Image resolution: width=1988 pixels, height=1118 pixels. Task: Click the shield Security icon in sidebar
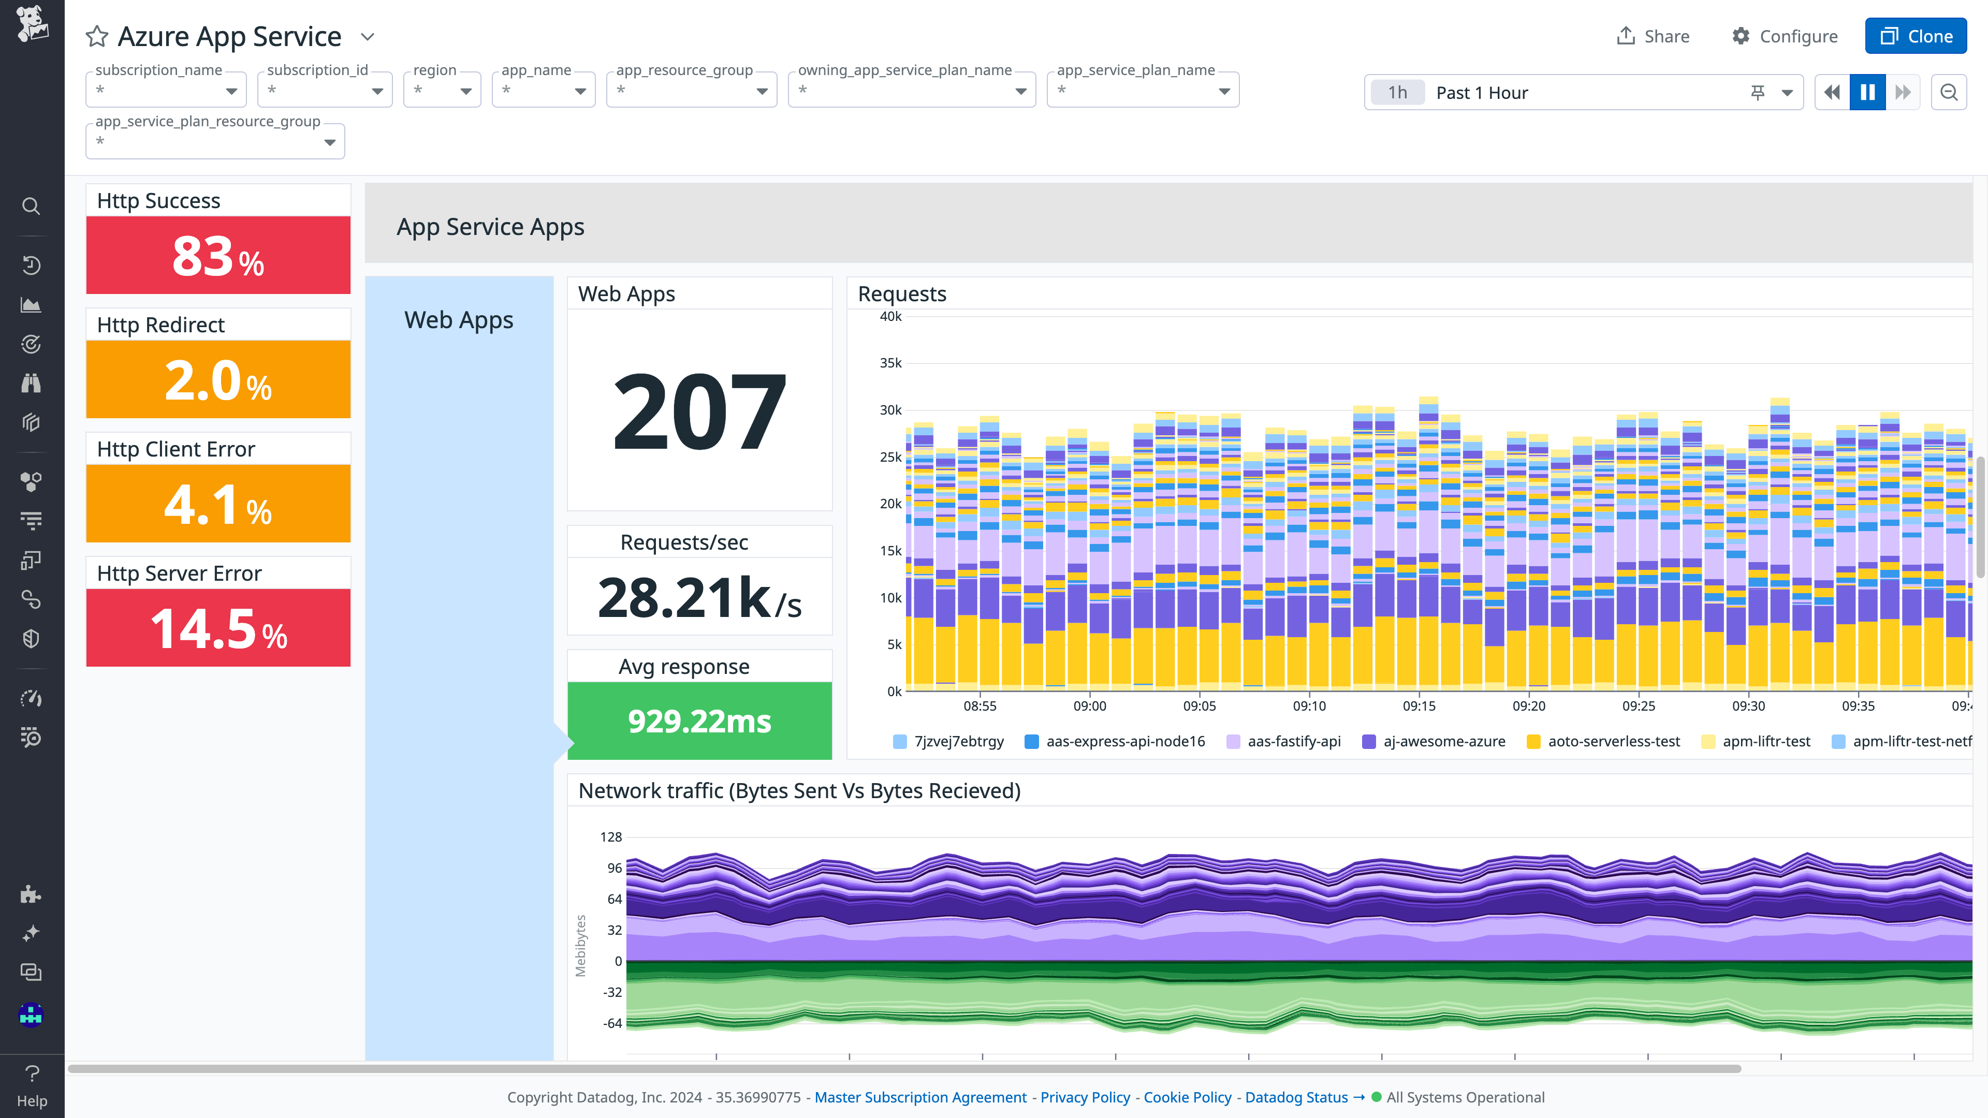31,638
